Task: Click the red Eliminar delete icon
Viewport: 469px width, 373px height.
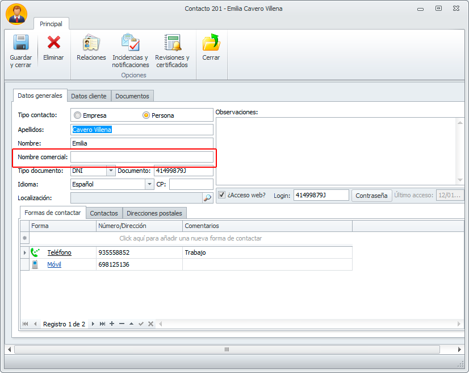Action: click(53, 43)
